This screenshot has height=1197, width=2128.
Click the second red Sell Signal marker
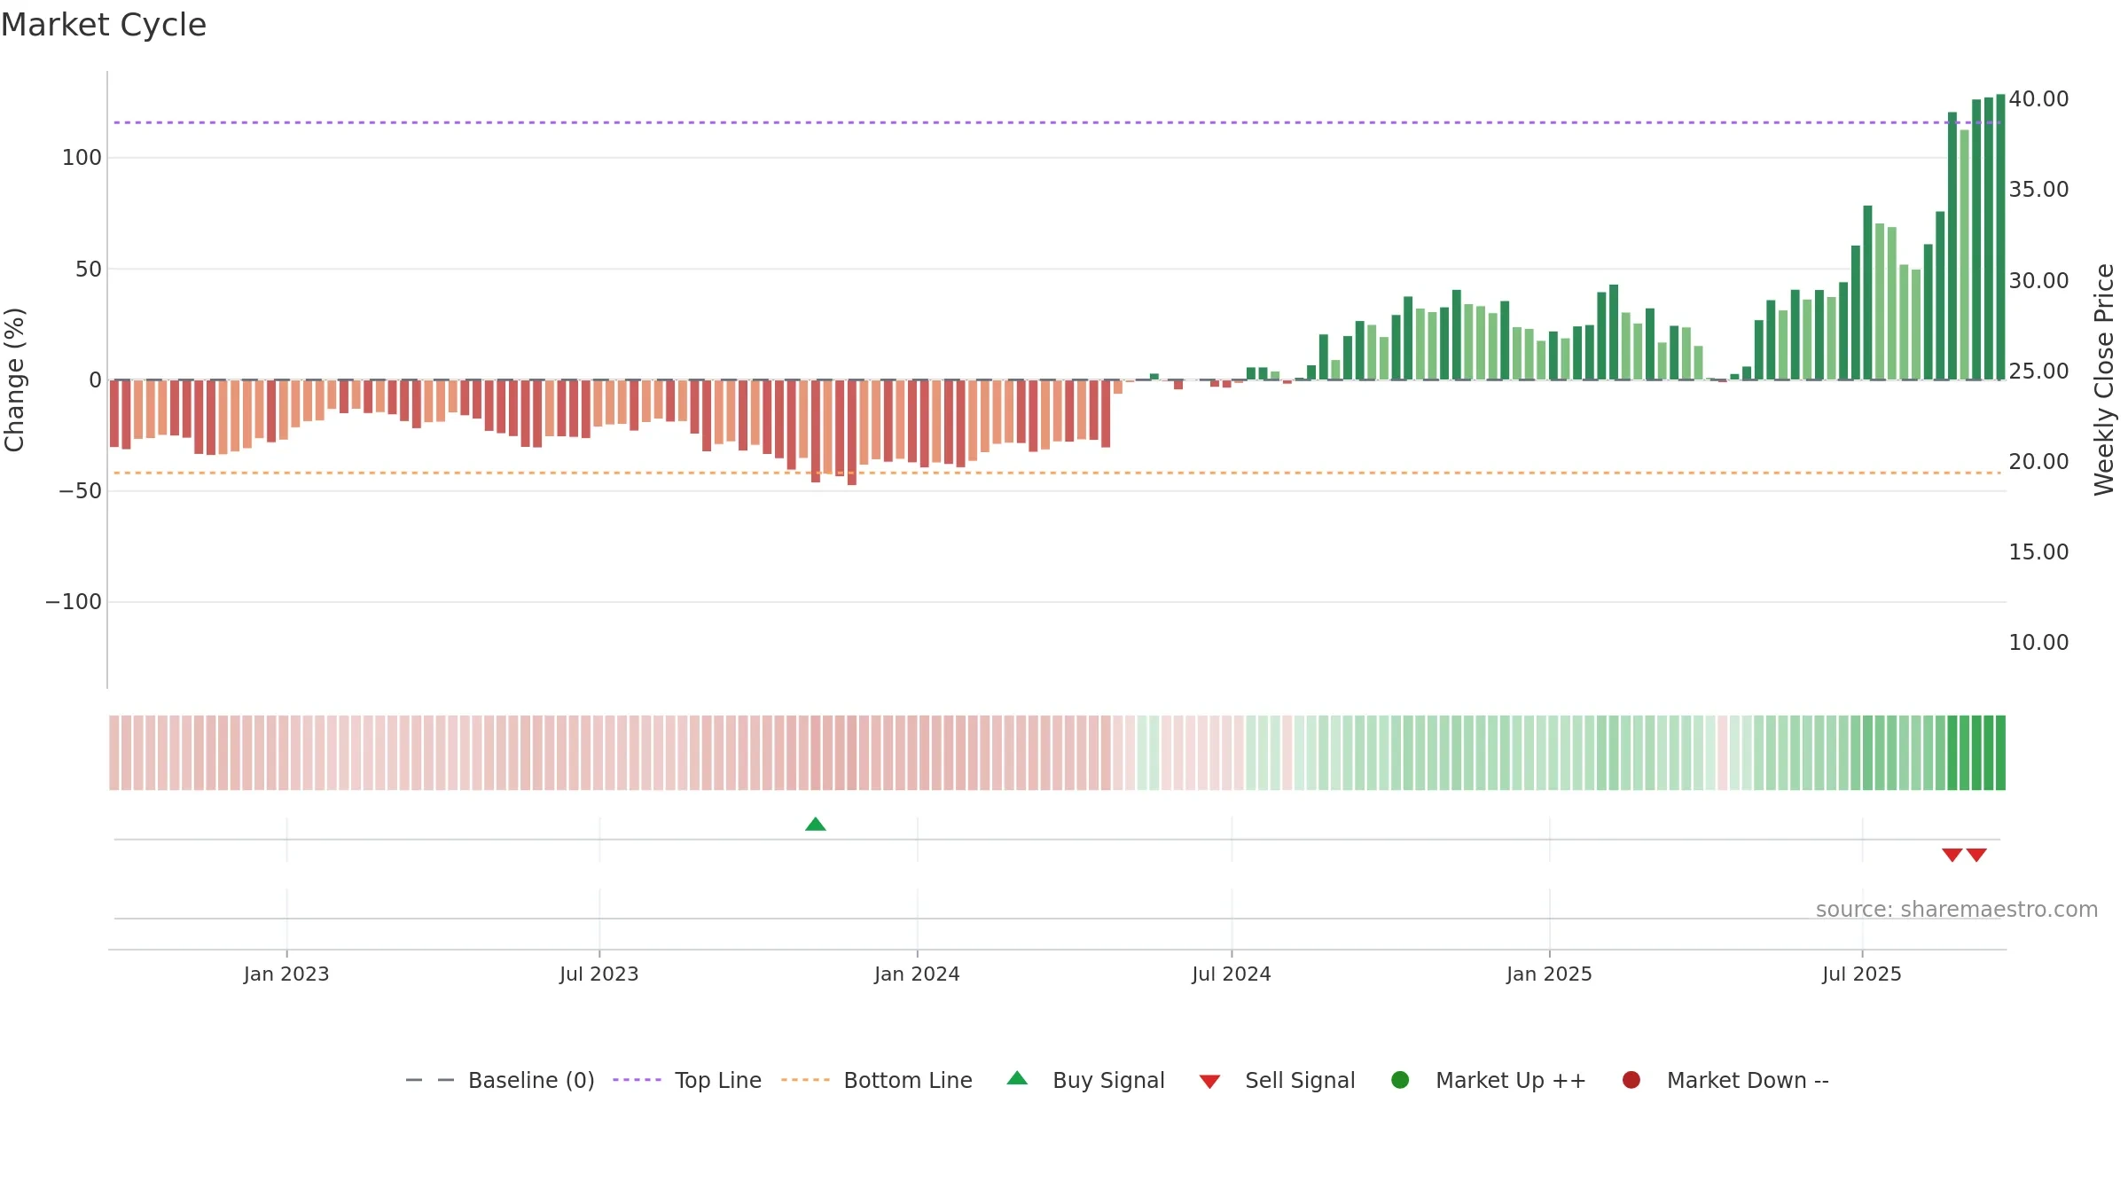pyautogui.click(x=1976, y=855)
